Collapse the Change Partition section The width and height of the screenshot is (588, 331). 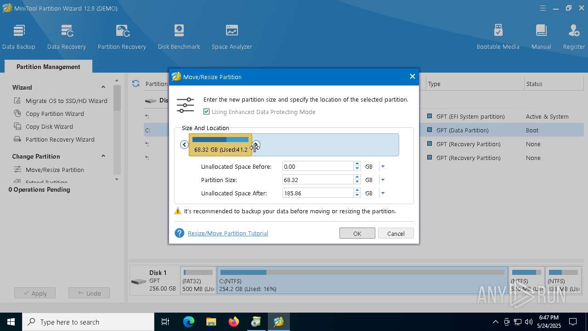(x=103, y=156)
